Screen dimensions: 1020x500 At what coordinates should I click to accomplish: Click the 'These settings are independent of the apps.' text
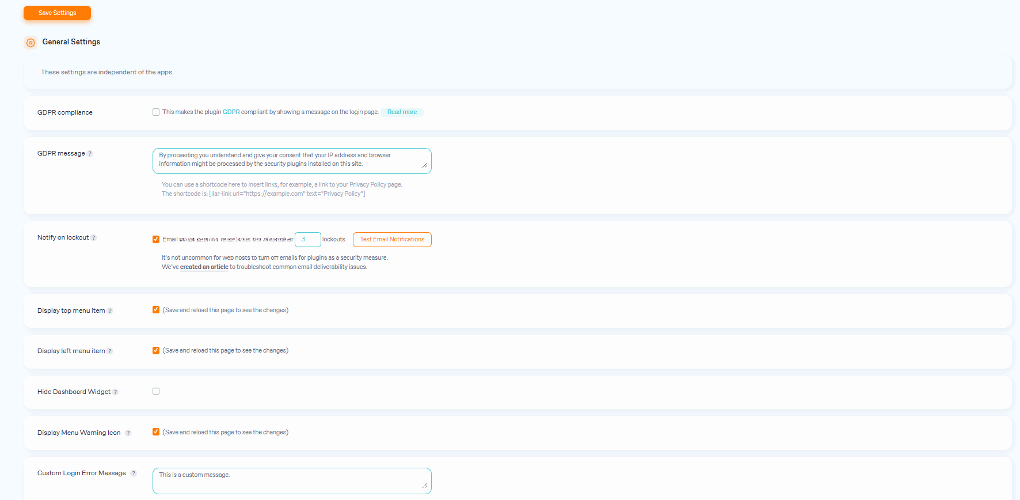point(107,73)
